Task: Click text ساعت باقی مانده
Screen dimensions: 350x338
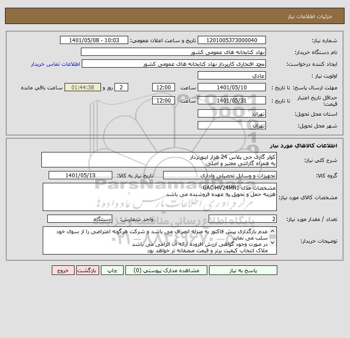Action: point(42,88)
